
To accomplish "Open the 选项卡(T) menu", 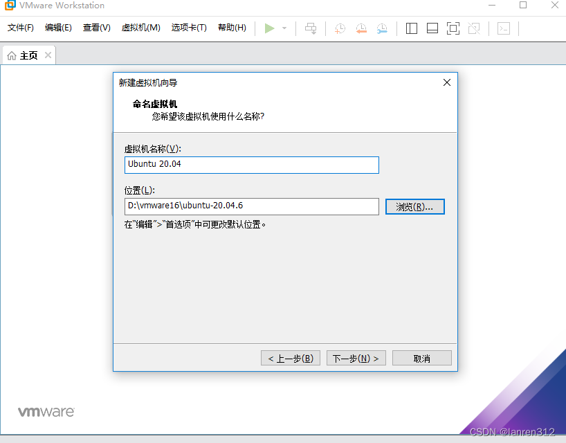I will 189,28.
